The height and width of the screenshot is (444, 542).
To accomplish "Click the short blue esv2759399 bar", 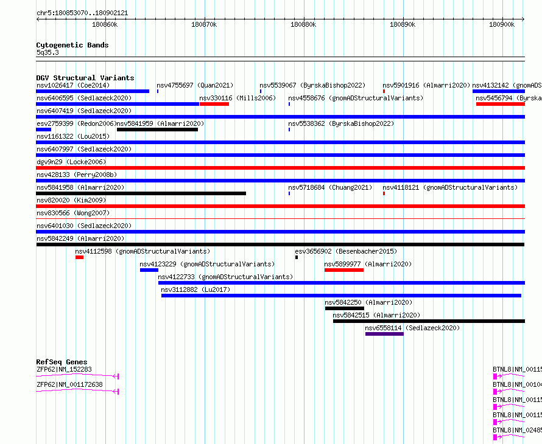I will pyautogui.click(x=44, y=130).
